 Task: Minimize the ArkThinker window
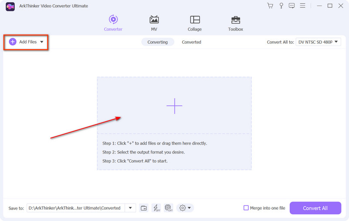tap(319, 6)
